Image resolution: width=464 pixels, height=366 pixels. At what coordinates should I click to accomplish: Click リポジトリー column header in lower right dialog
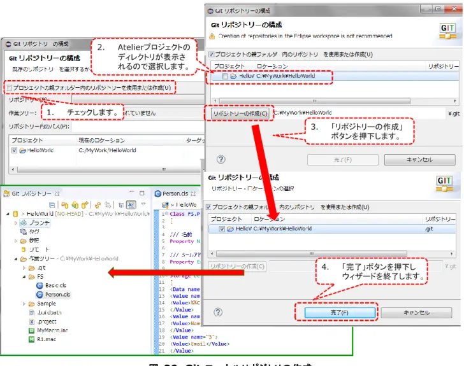point(440,219)
